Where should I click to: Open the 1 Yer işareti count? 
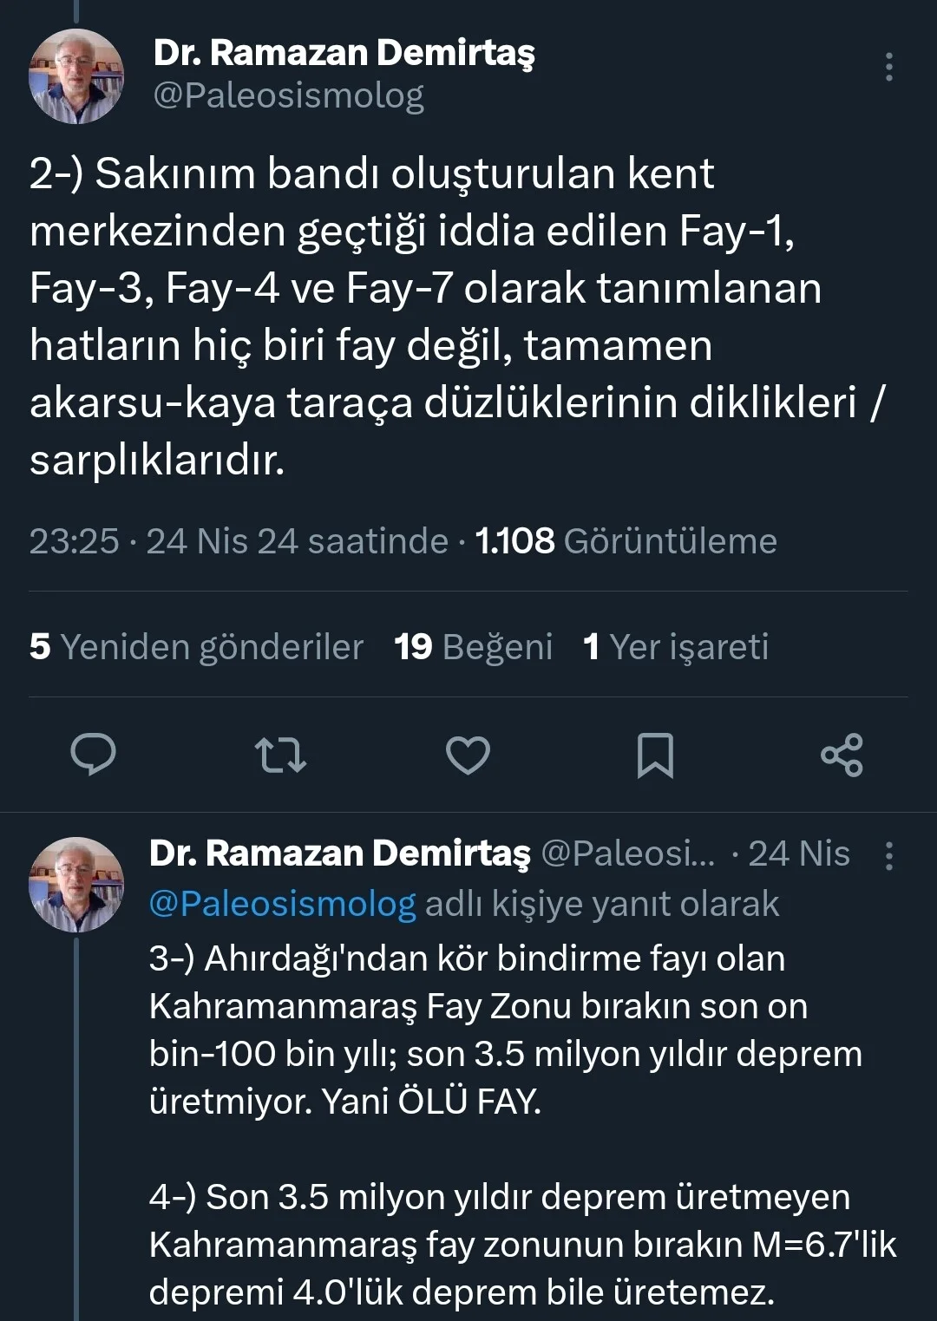click(x=676, y=646)
